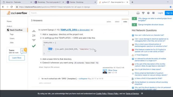Open Jobs in left sidebar

tap(12, 43)
